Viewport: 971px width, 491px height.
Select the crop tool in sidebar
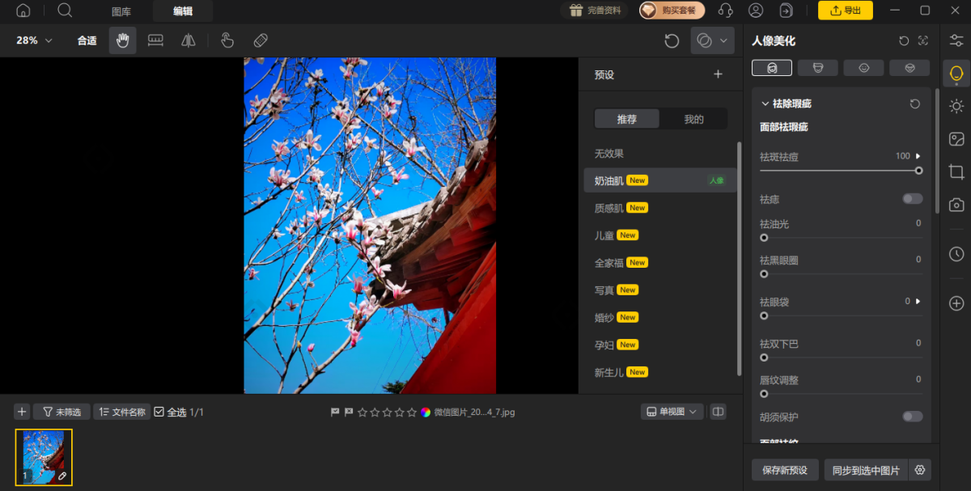point(956,171)
